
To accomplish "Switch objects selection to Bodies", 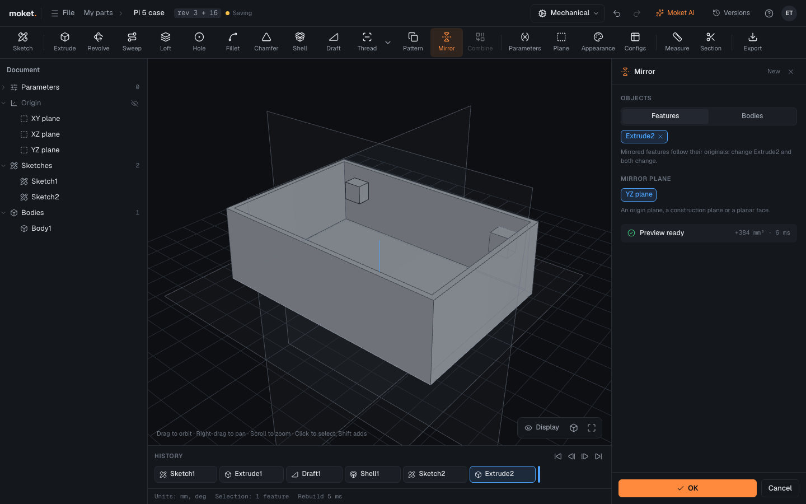I will pyautogui.click(x=752, y=116).
